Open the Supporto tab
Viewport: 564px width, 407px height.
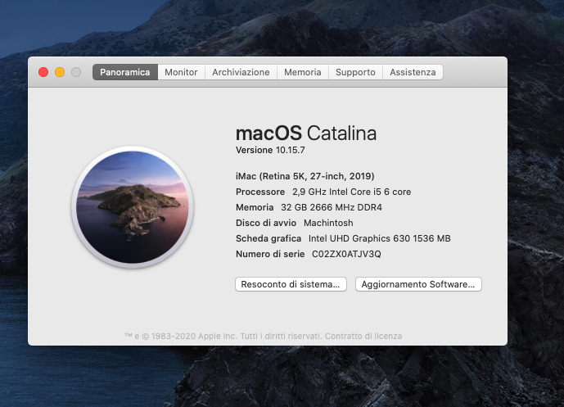[355, 72]
